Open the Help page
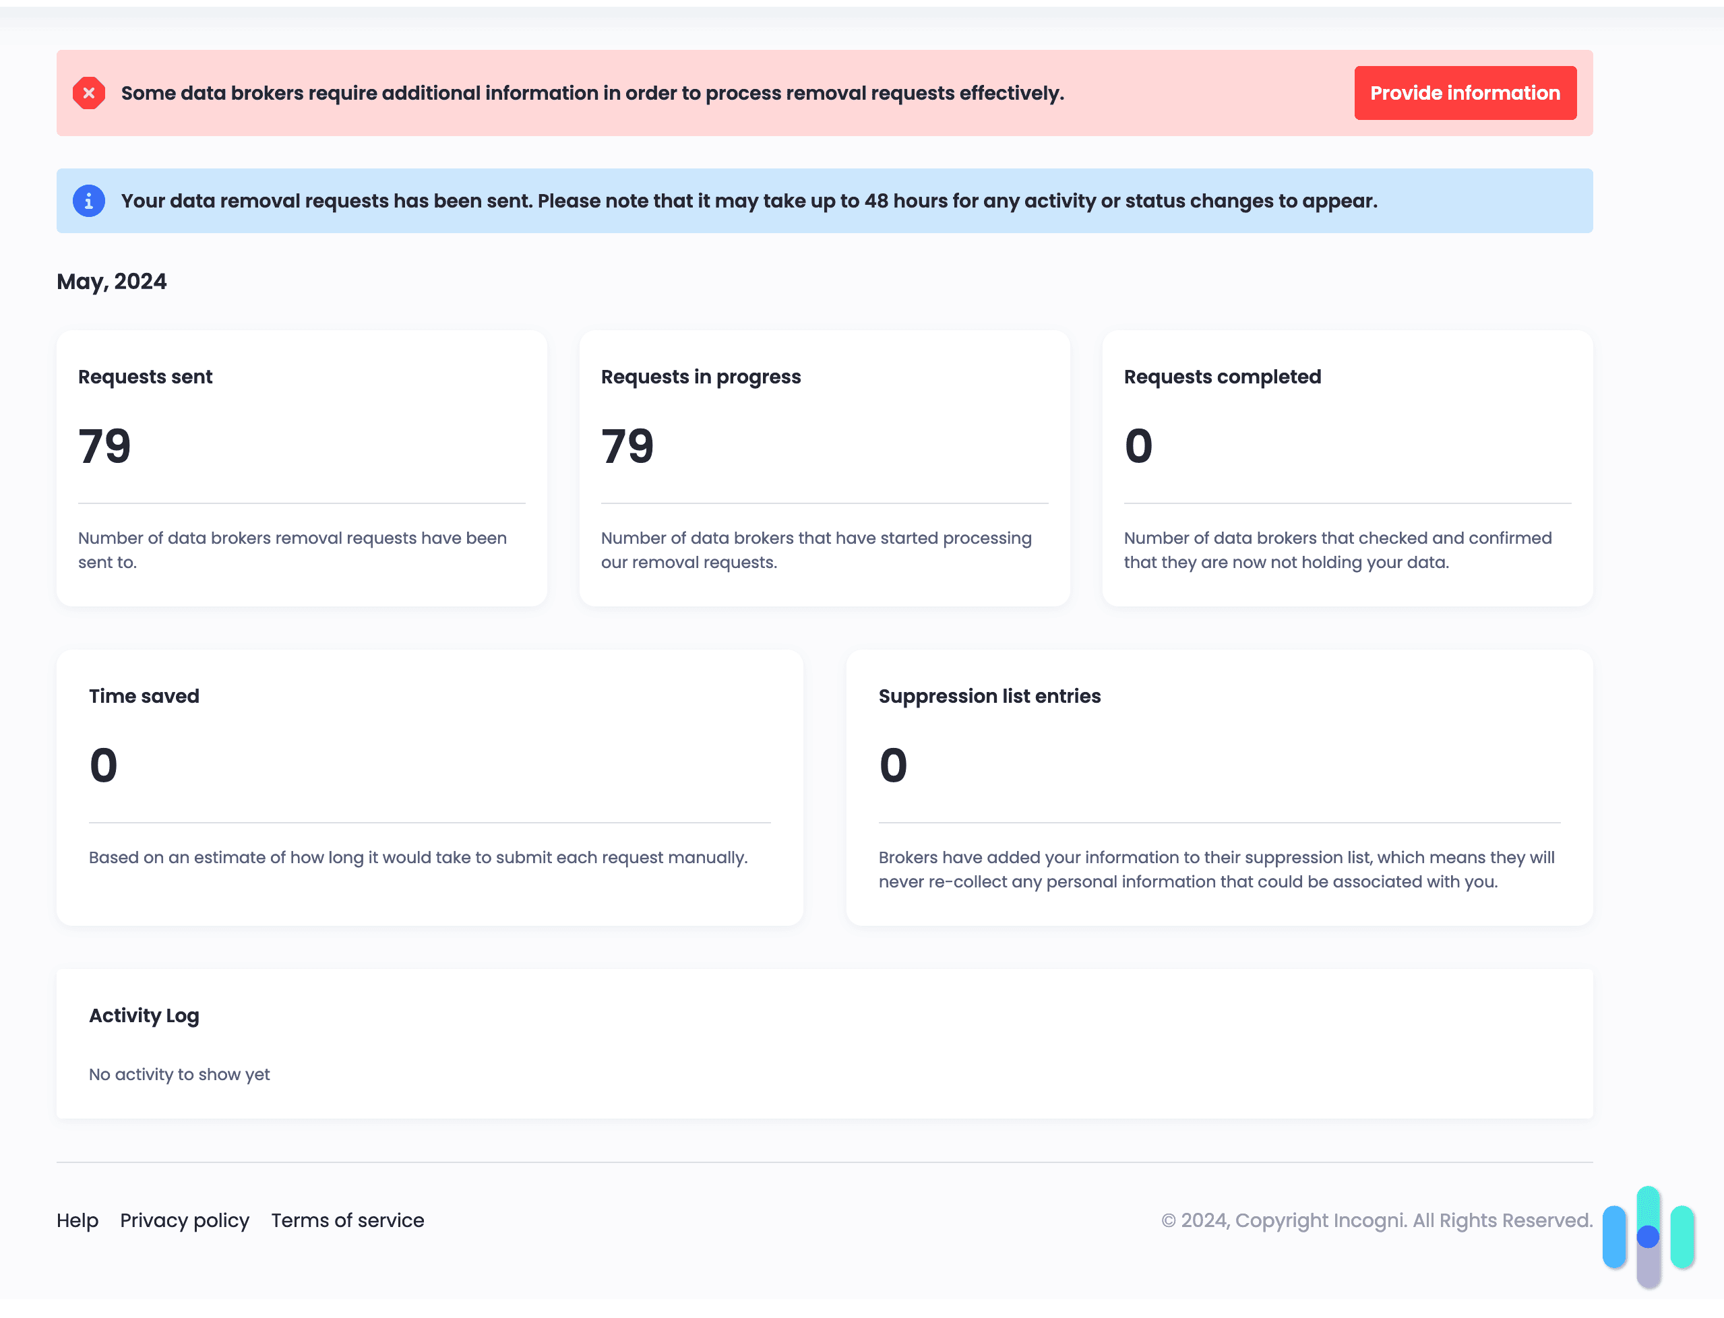The image size is (1724, 1318). (77, 1221)
